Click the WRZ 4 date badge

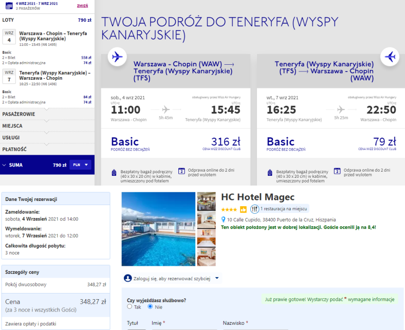[9, 36]
